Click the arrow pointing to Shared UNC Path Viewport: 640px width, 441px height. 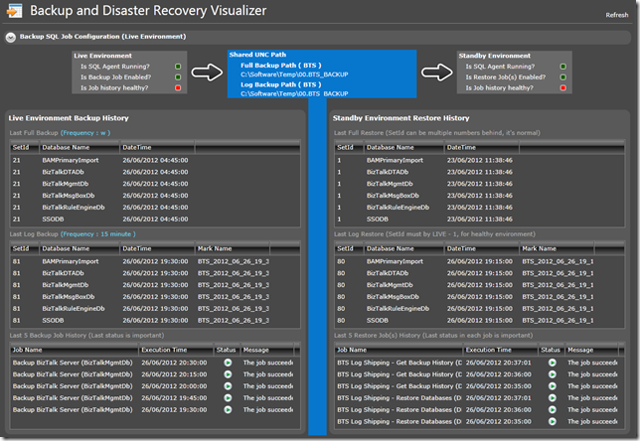pyautogui.click(x=206, y=73)
